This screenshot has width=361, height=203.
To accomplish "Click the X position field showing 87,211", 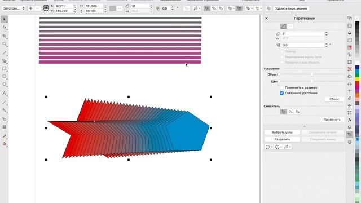I will tap(64, 6).
